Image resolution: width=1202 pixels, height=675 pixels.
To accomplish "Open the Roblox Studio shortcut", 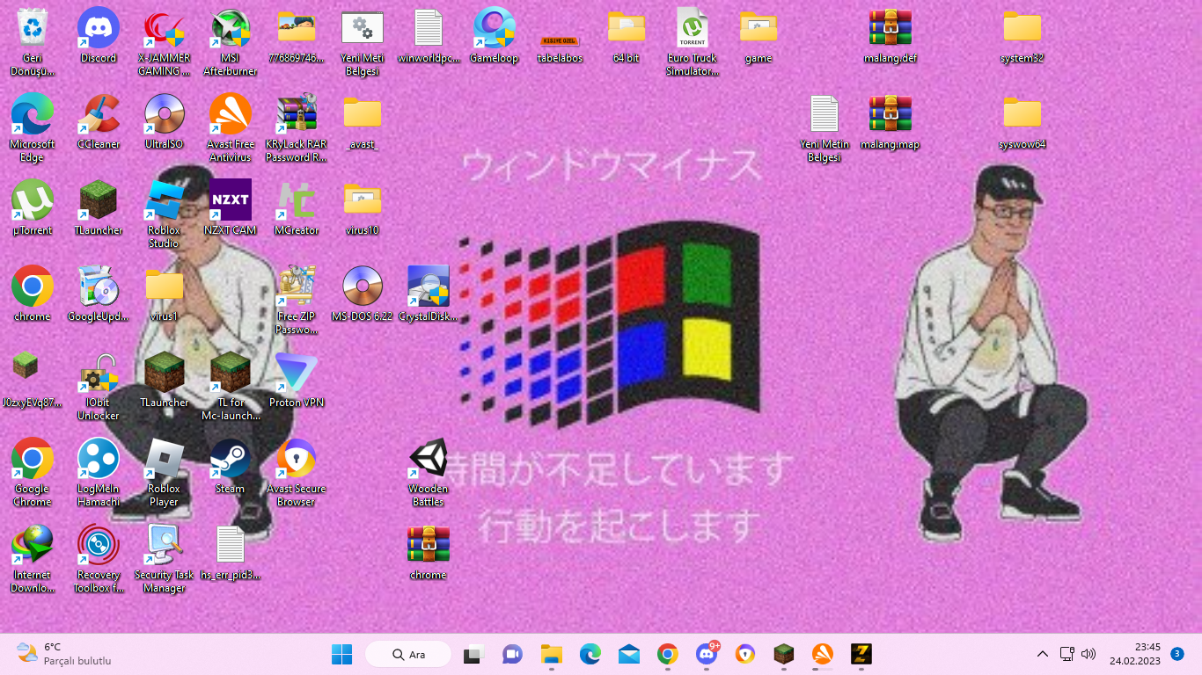I will [x=165, y=214].
